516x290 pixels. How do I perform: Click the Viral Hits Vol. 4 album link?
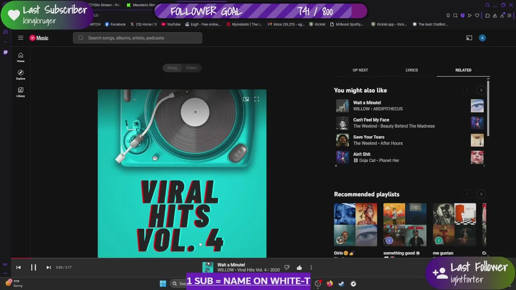(252, 270)
